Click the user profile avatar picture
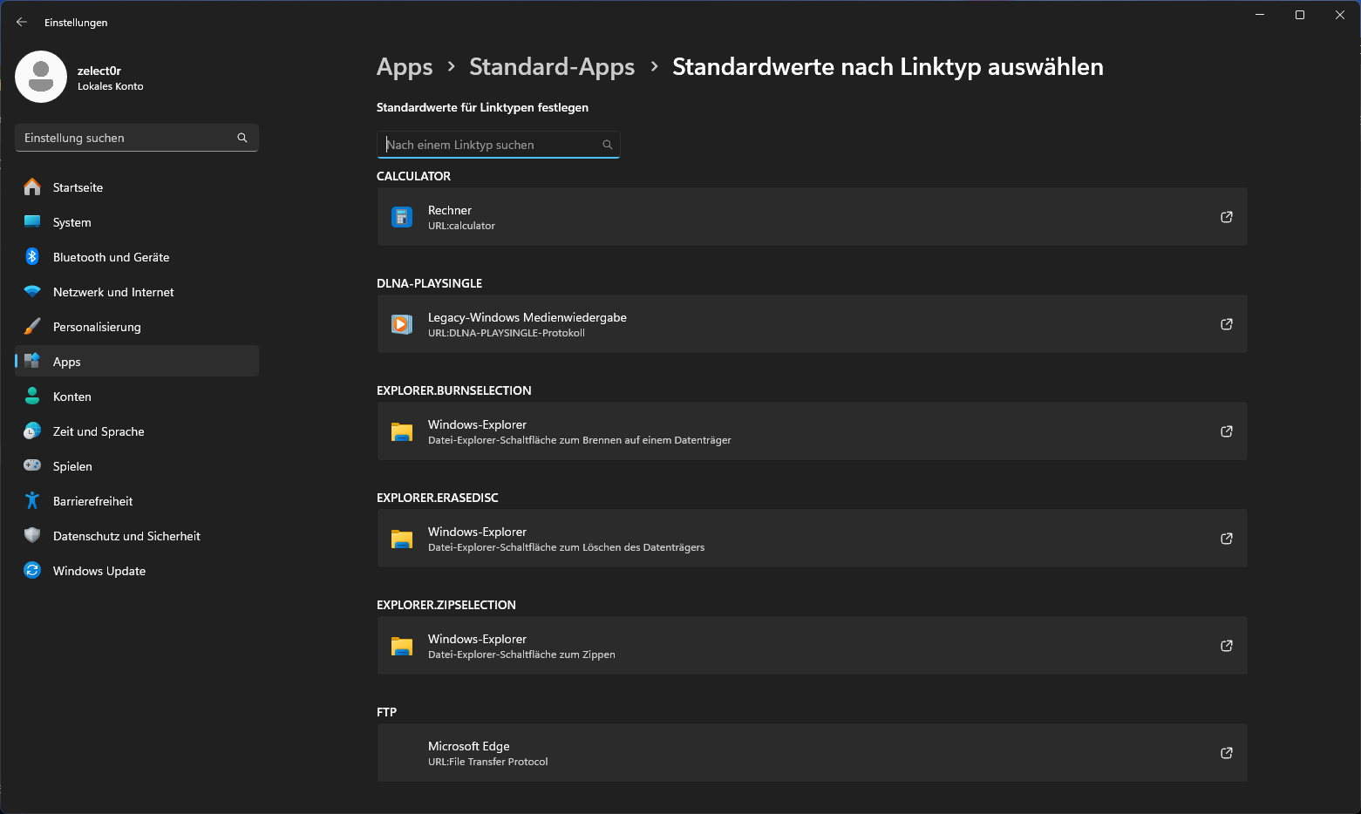Screen dimensions: 1361x814 pos(41,77)
